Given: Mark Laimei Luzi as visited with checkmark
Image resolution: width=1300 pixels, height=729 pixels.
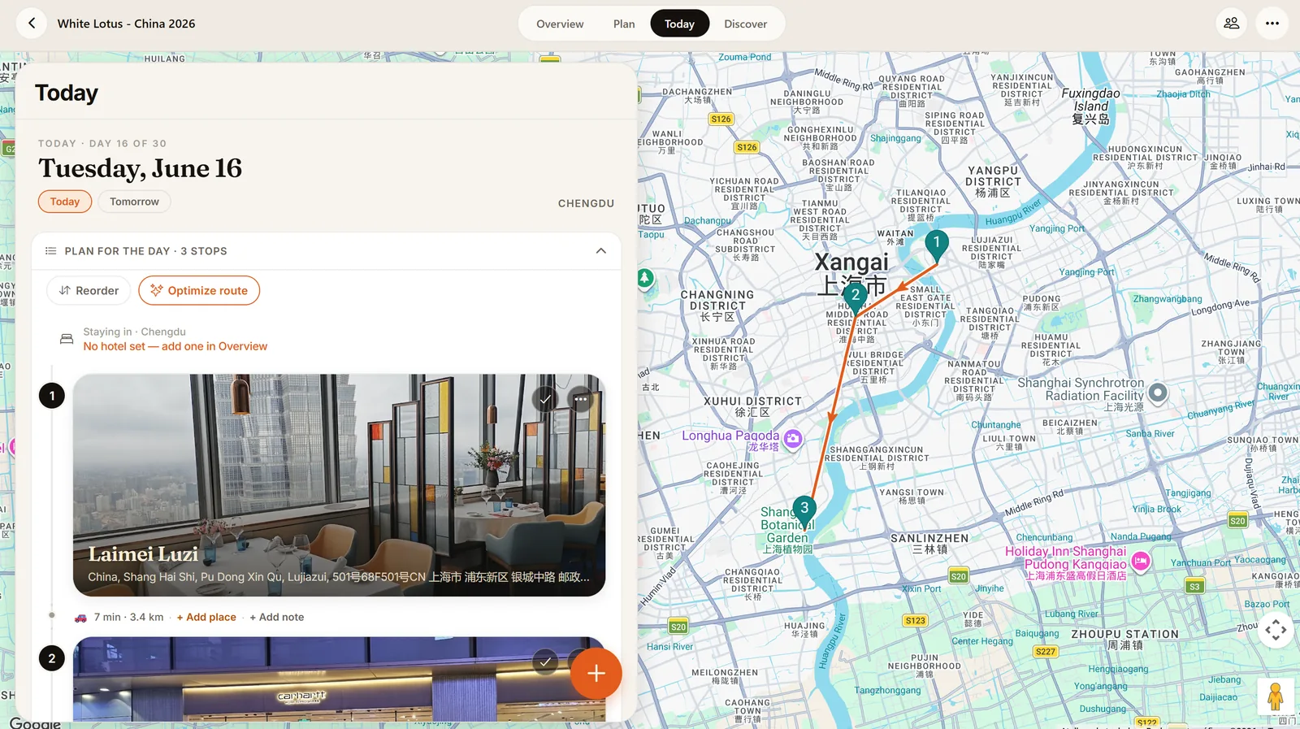Looking at the screenshot, I should point(545,399).
